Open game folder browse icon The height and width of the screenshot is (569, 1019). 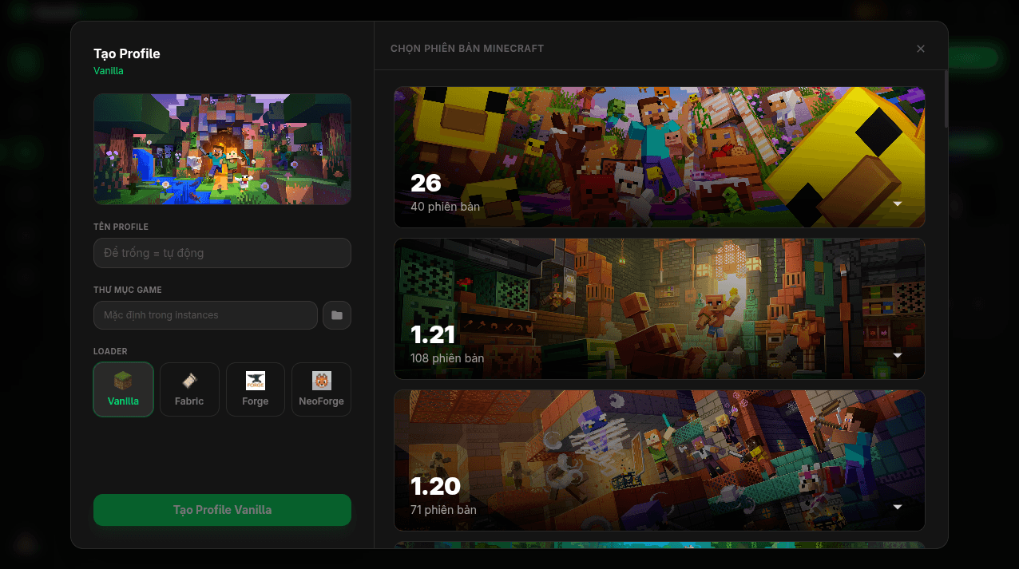337,315
